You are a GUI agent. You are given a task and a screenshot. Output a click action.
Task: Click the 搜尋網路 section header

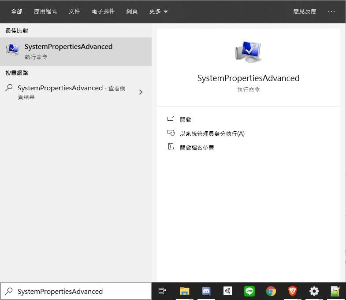(17, 73)
